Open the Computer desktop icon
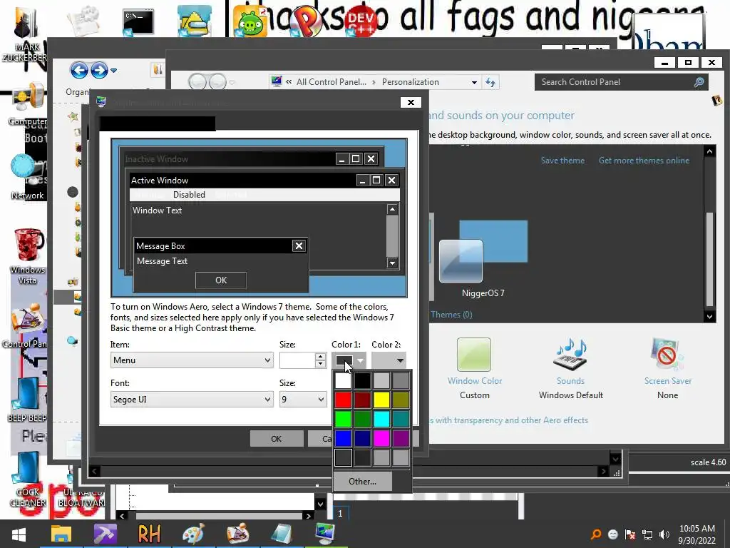 [28, 104]
